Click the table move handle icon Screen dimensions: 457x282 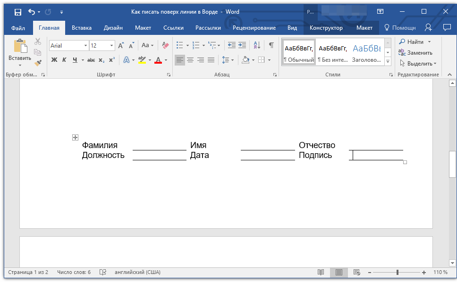[75, 137]
